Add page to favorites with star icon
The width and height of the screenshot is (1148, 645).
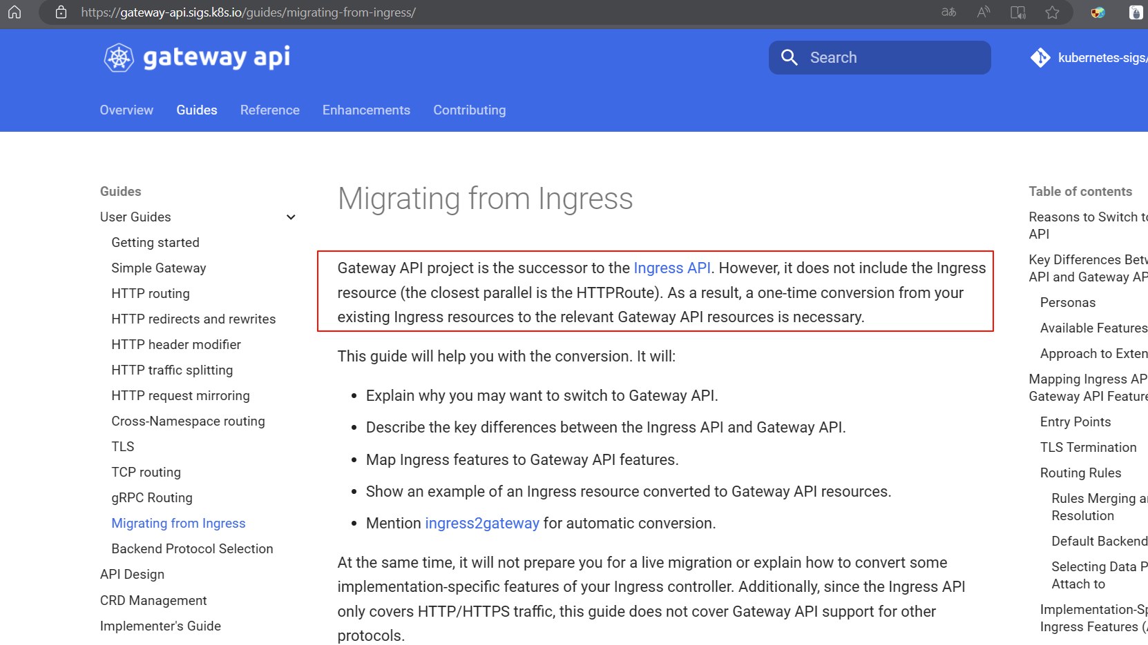(x=1052, y=12)
